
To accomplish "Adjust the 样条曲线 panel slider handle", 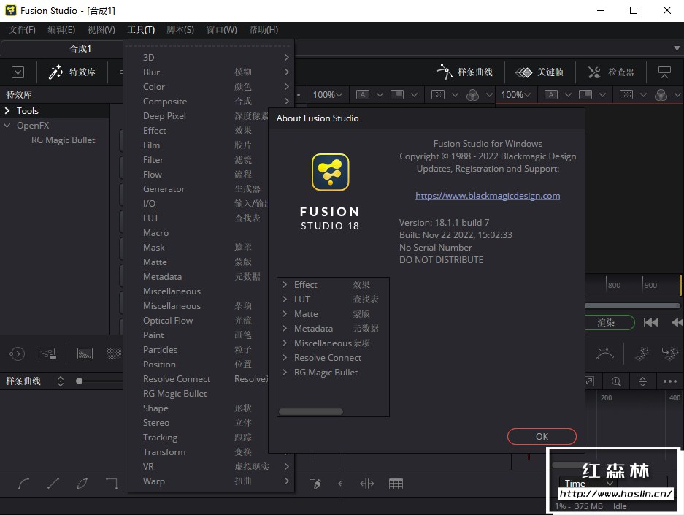I will pos(79,381).
